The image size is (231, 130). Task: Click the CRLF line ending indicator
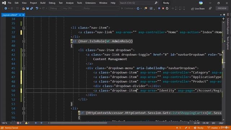coord(221,123)
